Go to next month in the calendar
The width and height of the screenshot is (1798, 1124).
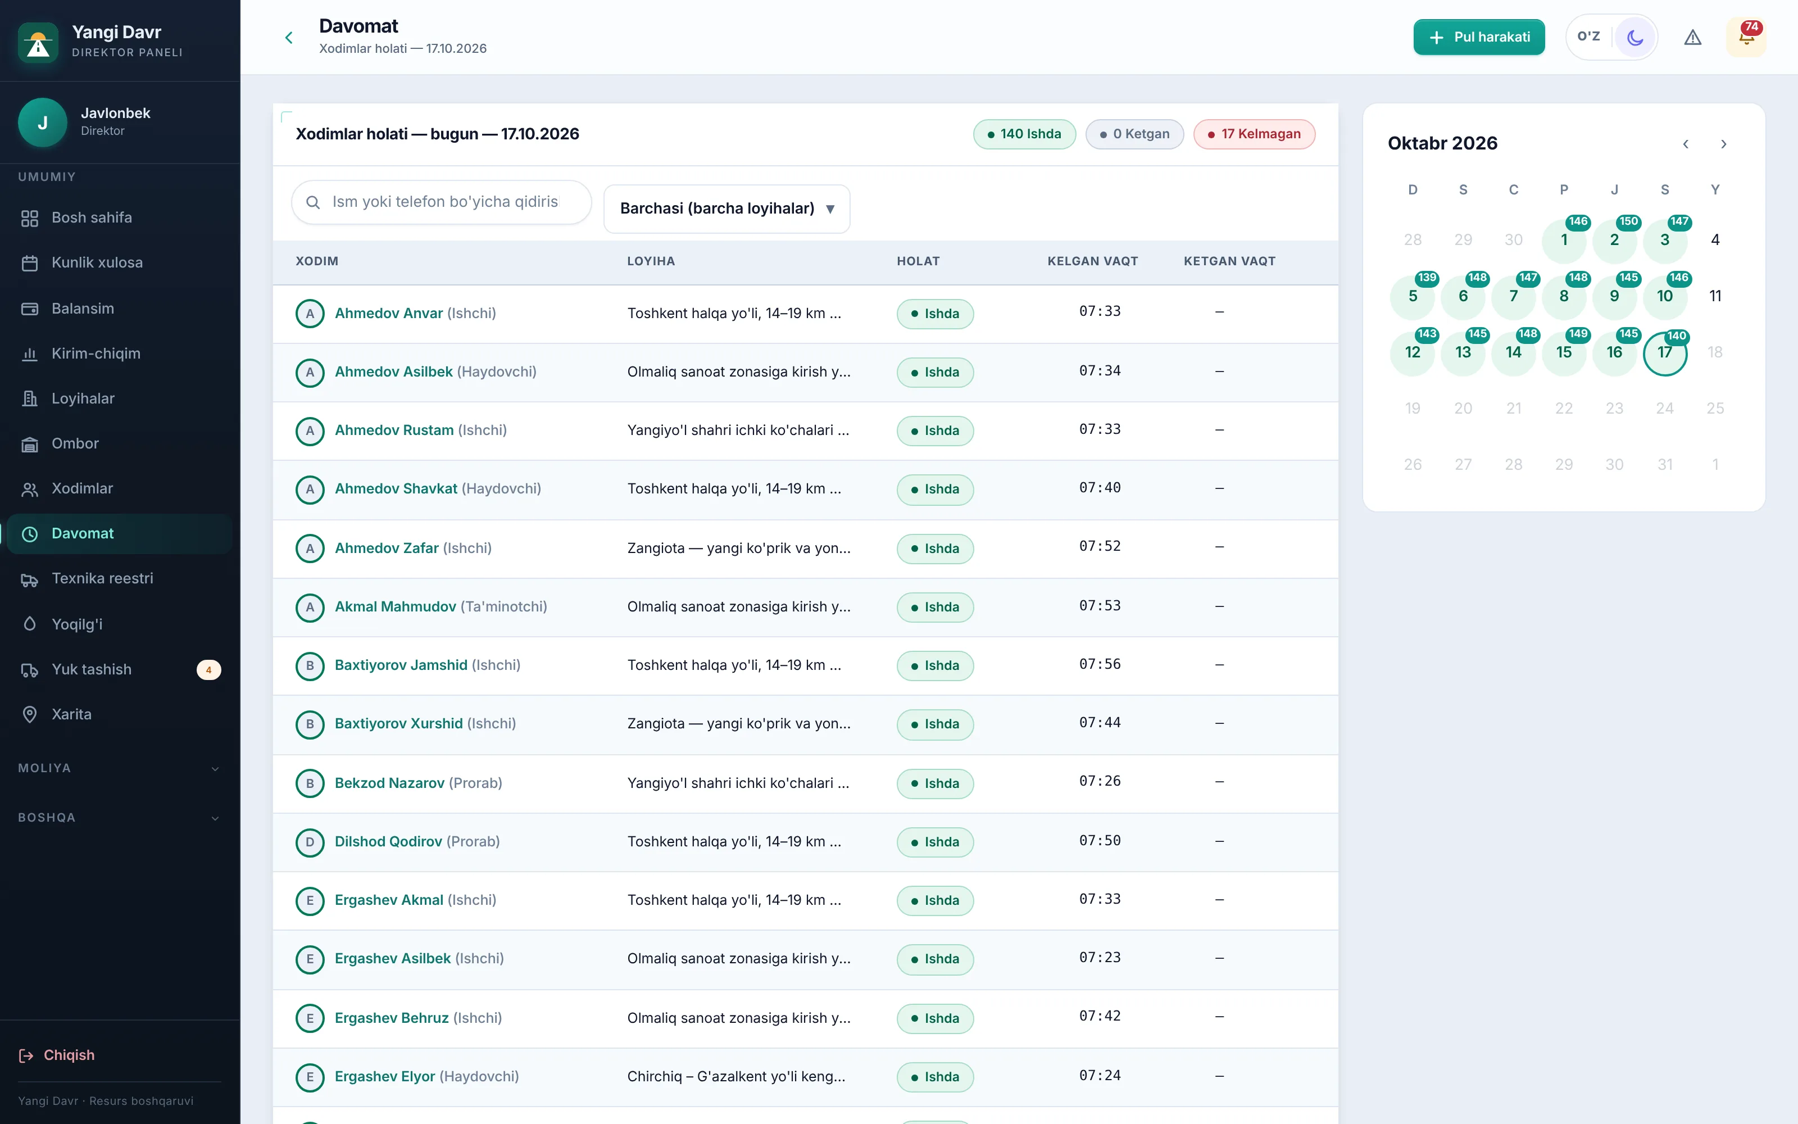[1723, 144]
